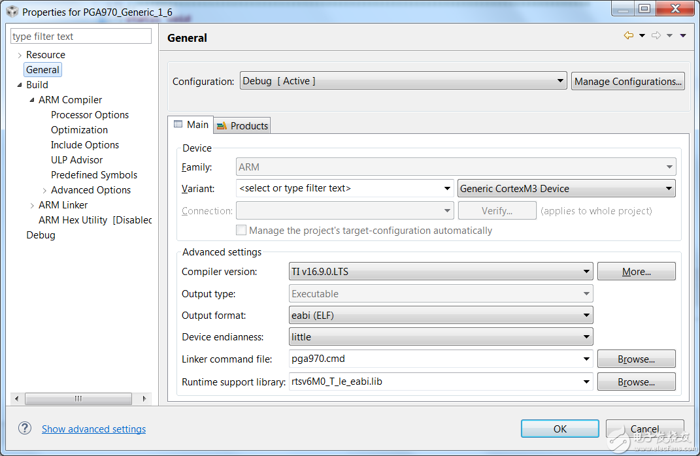Click the Manage Configurations button
Viewport: 700px width, 456px height.
627,82
